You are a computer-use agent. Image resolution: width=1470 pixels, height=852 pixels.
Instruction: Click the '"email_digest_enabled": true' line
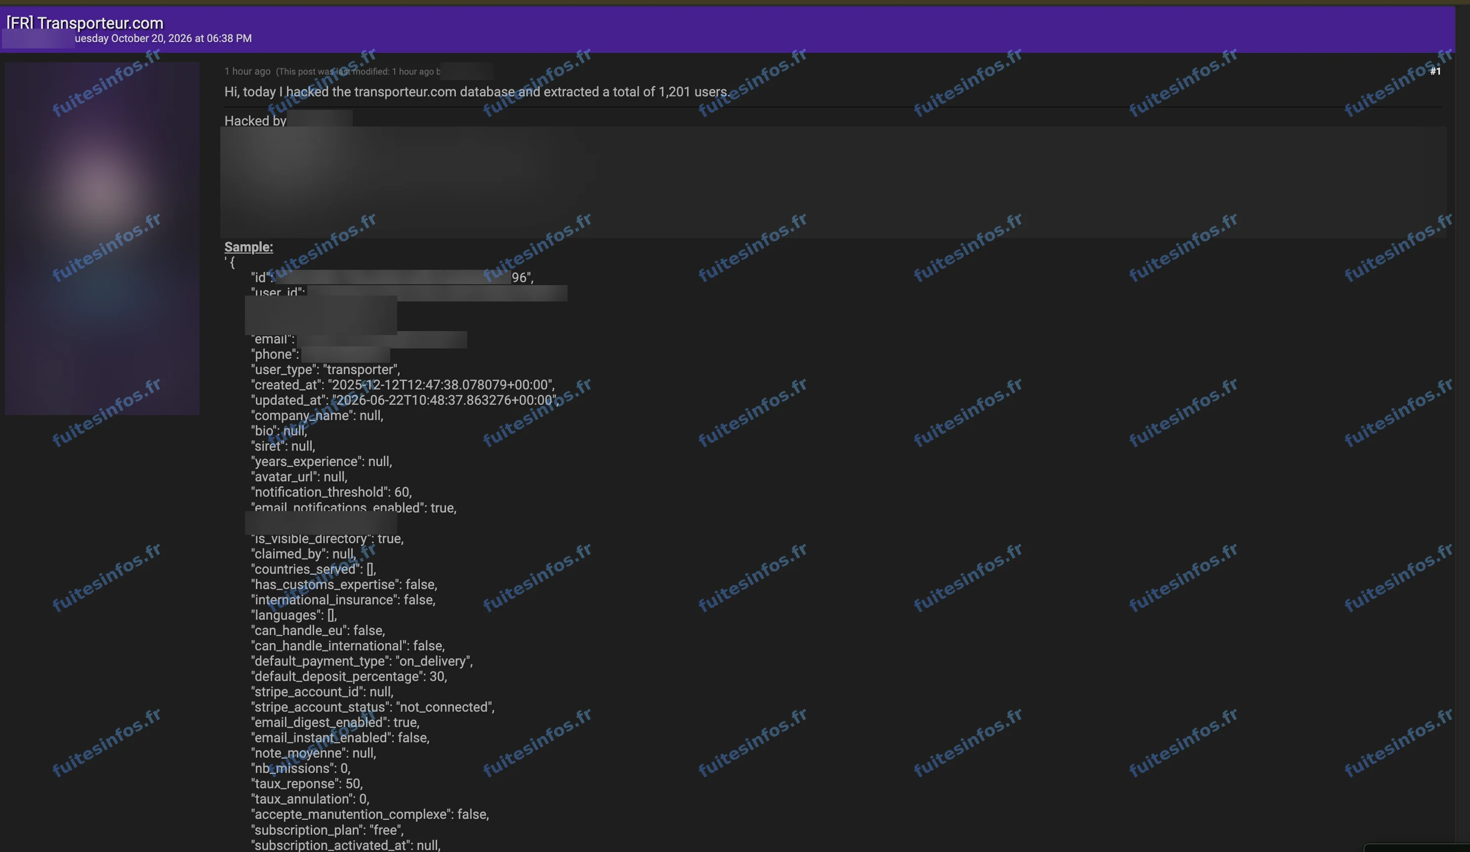[335, 723]
